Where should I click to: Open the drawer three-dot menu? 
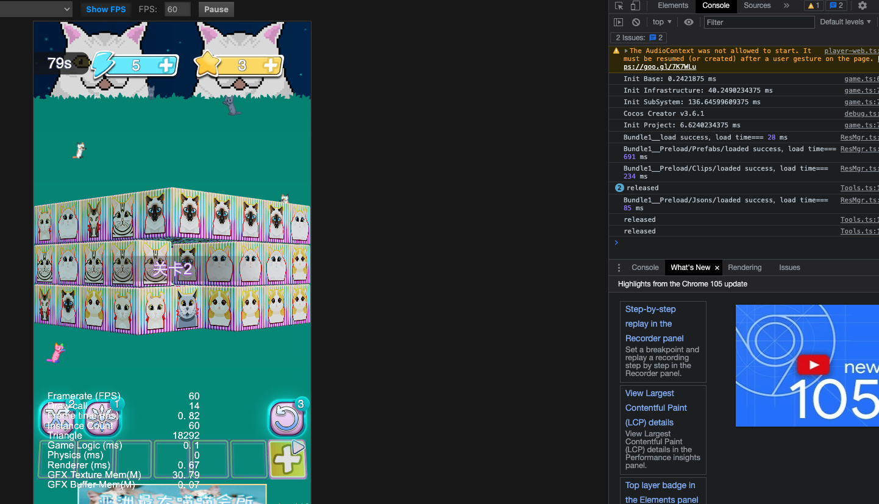[619, 268]
